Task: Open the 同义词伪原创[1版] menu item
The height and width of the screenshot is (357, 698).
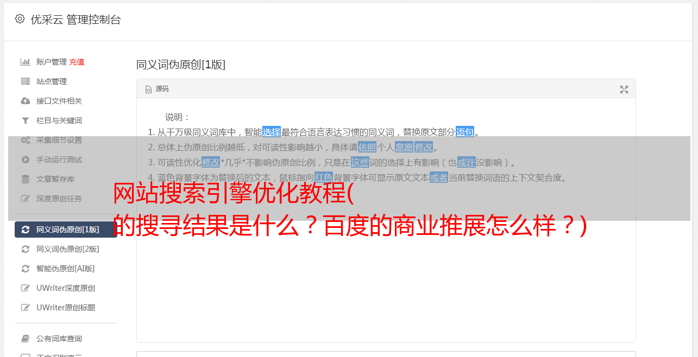Action: [x=66, y=229]
